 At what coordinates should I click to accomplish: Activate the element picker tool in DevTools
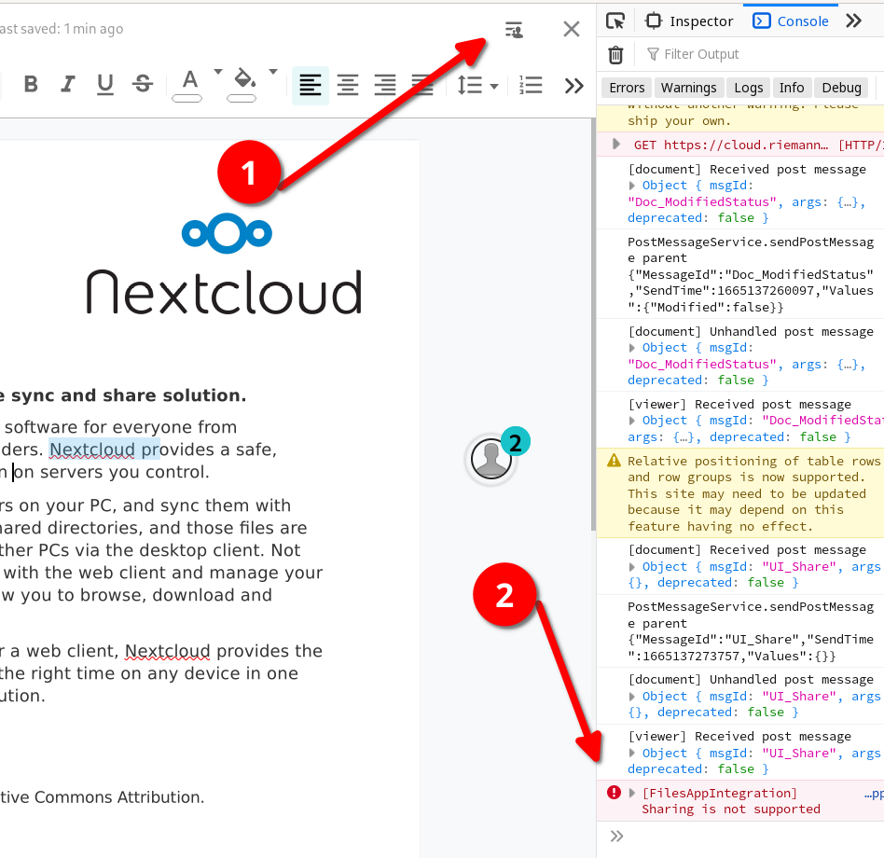pos(615,20)
